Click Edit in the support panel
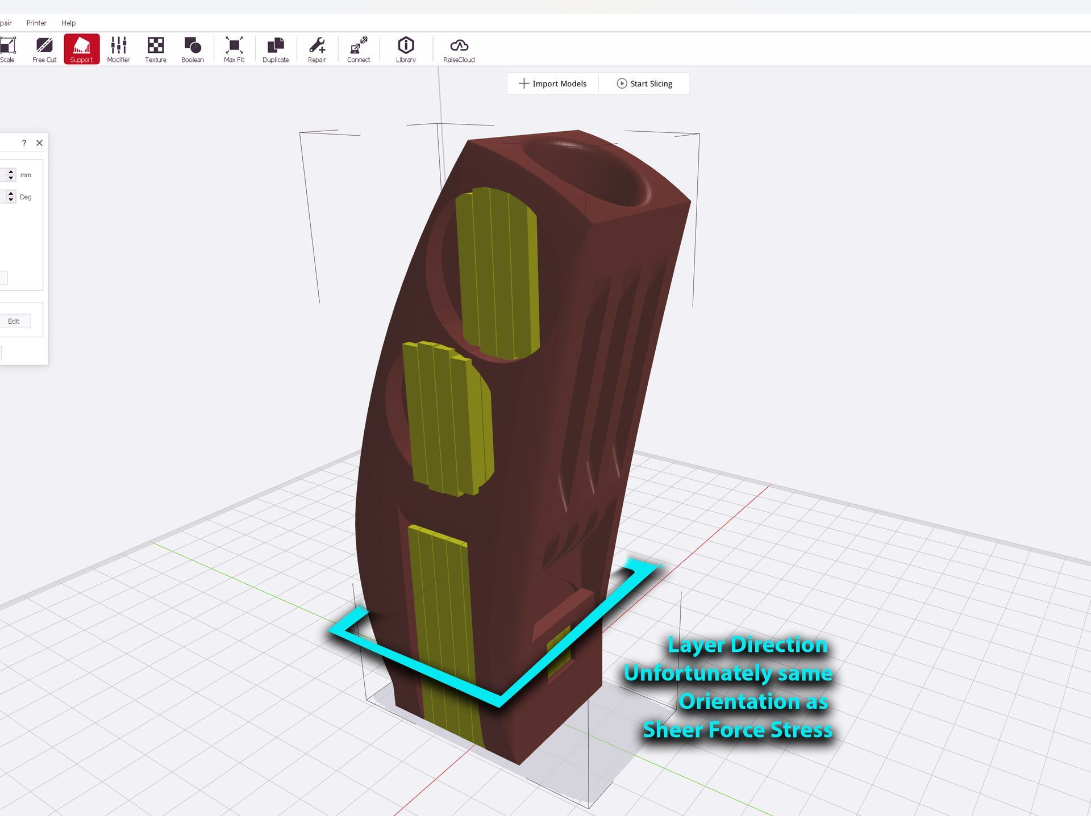1091x816 pixels. pyautogui.click(x=14, y=321)
